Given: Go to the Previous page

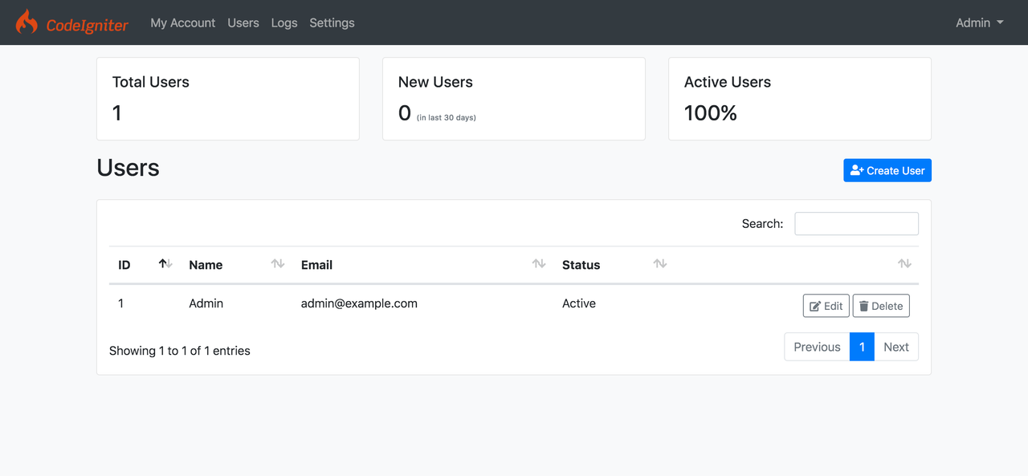Looking at the screenshot, I should tap(817, 347).
